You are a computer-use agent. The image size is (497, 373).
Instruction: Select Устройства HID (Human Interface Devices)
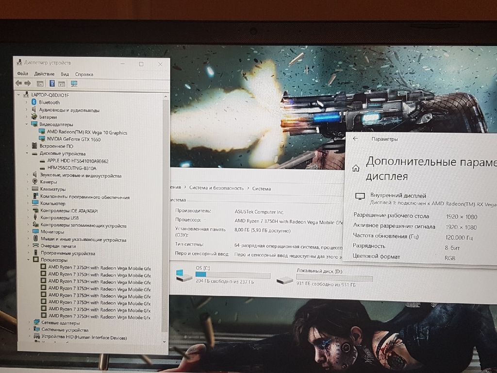point(84,337)
